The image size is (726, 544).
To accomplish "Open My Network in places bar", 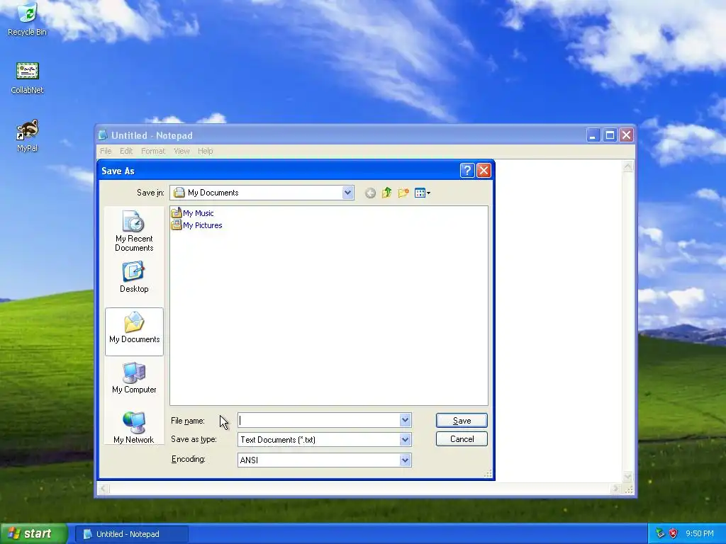I will tap(134, 427).
